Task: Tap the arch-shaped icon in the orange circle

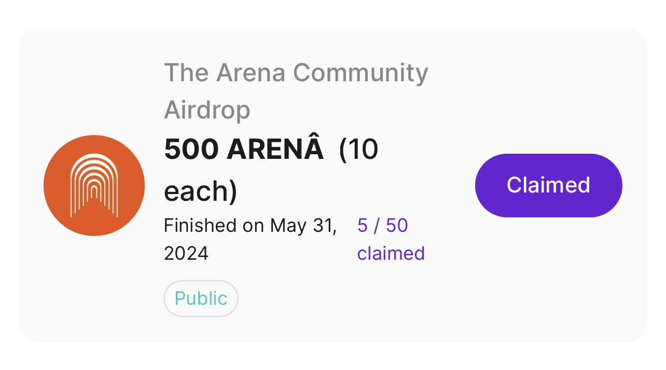Action: pos(94,185)
